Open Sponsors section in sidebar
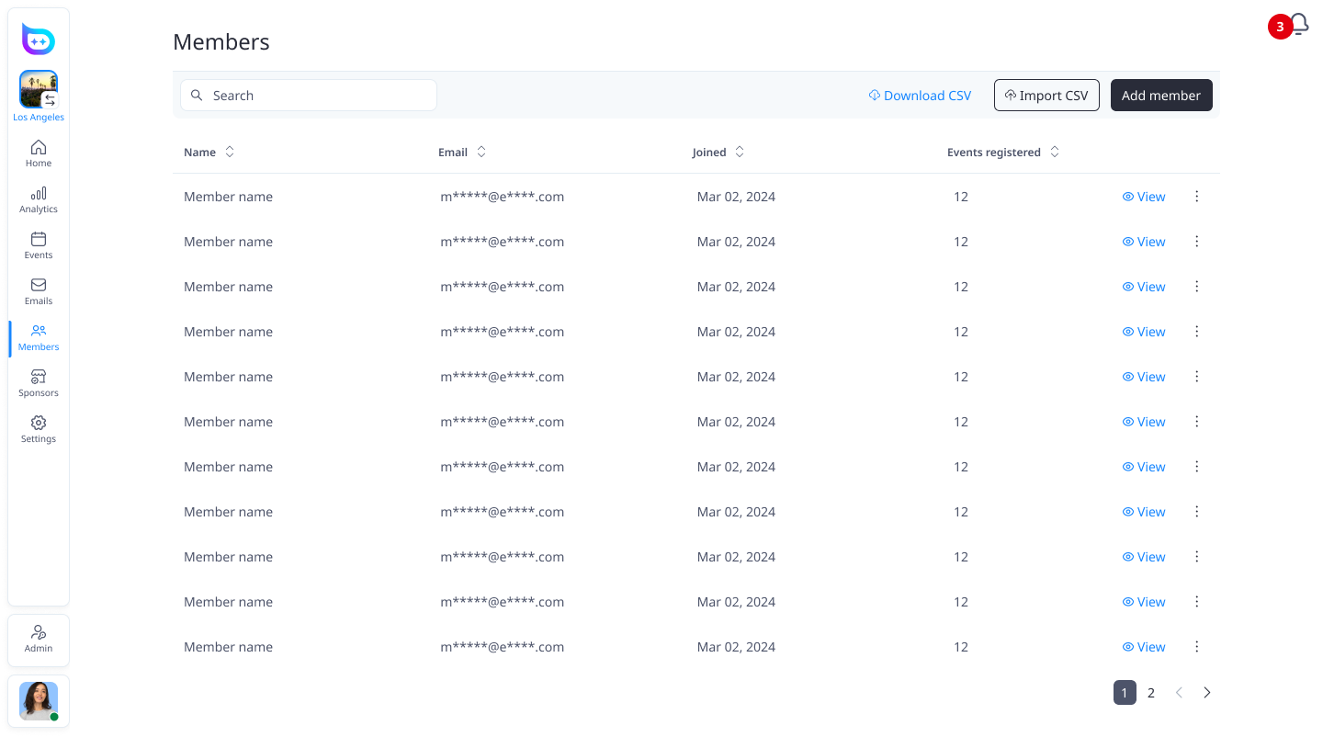This screenshot has height=737, width=1323. pos(39,383)
